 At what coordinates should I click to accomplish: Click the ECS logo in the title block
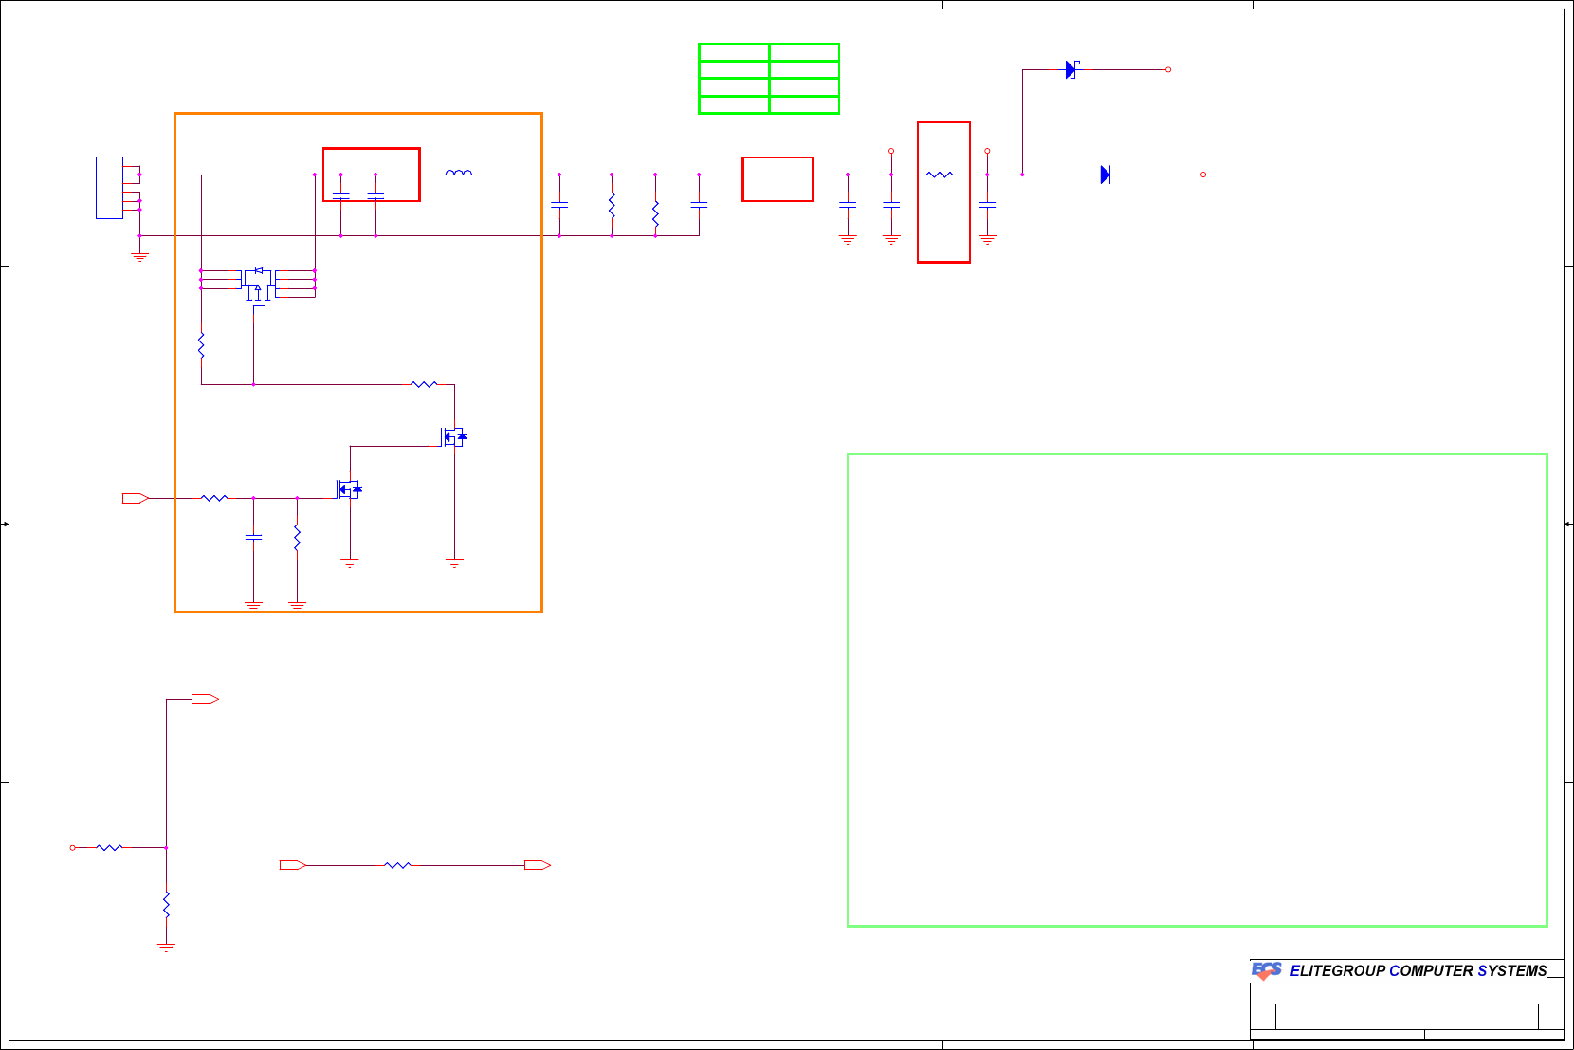(1267, 970)
